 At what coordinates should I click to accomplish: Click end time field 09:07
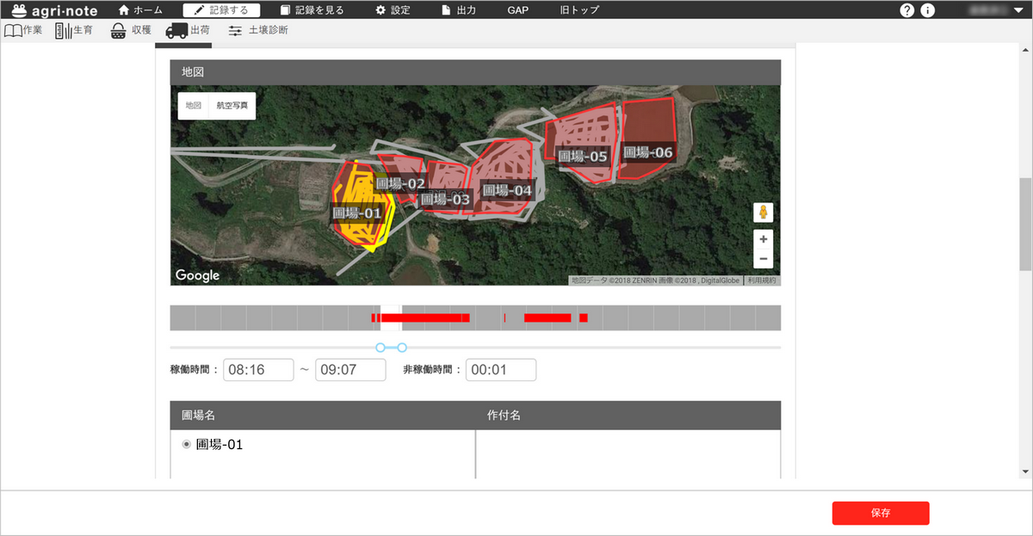[x=350, y=370]
